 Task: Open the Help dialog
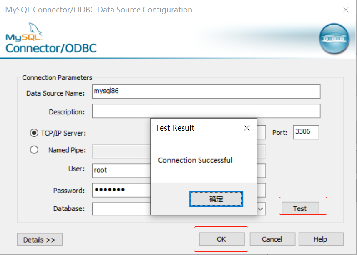point(321,239)
